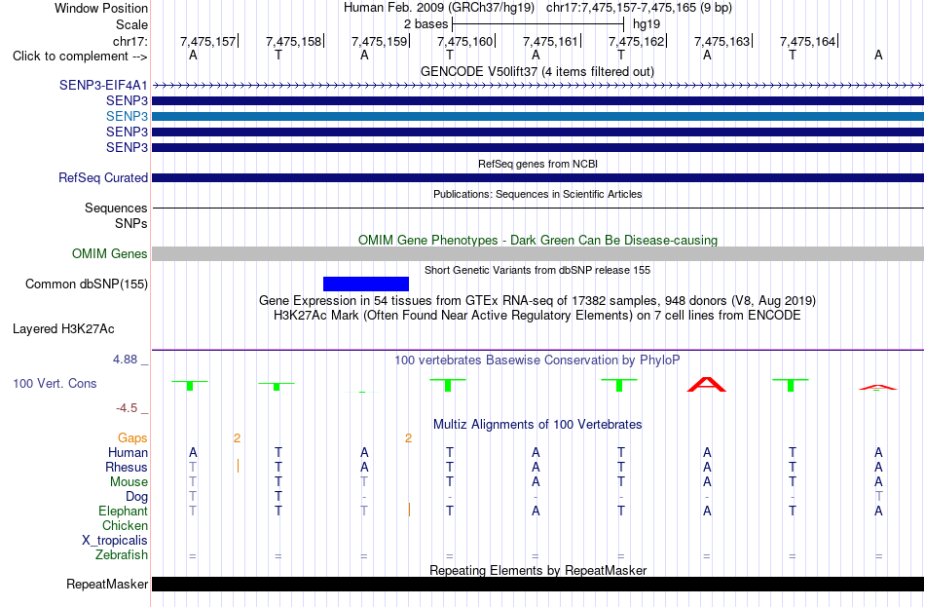Click the Sequences track label

116,208
